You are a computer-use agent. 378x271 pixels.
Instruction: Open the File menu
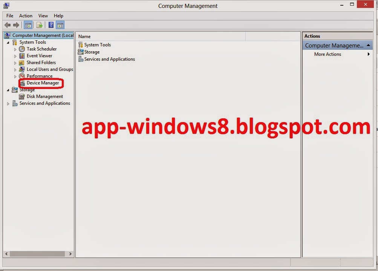pyautogui.click(x=10, y=16)
